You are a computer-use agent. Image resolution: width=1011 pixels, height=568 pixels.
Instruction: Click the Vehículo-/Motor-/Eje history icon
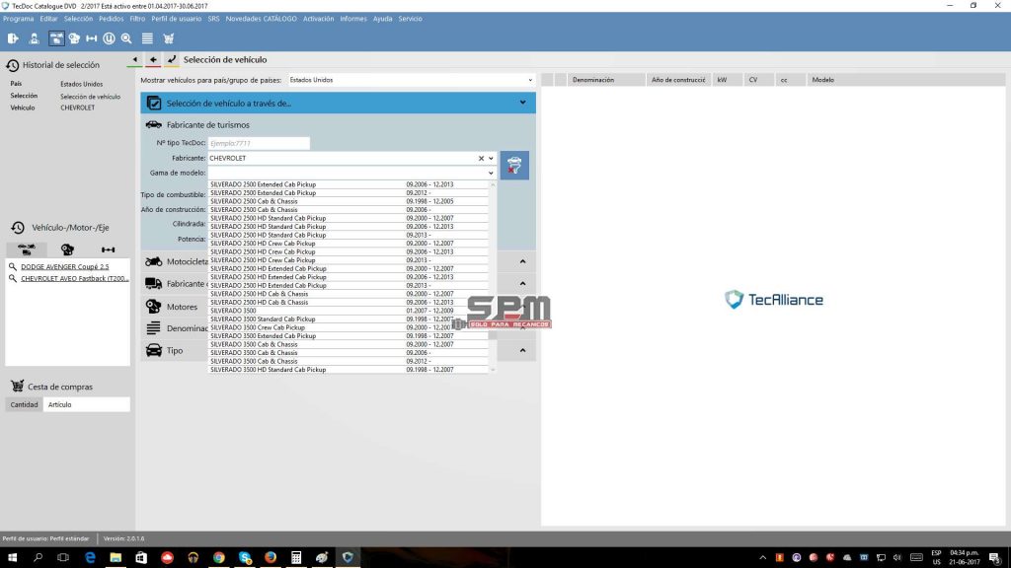click(x=18, y=228)
